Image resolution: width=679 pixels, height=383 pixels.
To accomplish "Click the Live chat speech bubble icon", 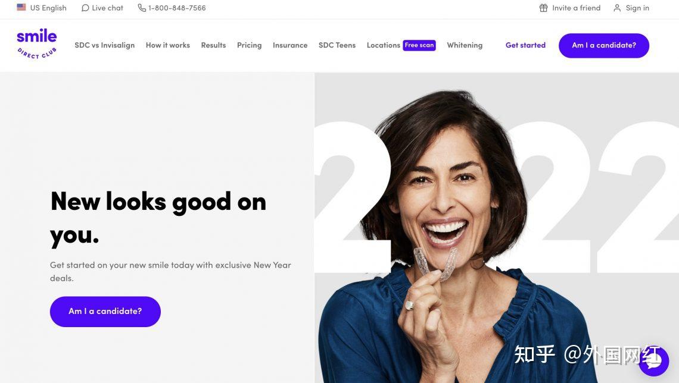I will point(85,8).
